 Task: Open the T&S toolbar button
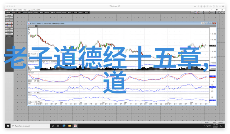(19, 13)
